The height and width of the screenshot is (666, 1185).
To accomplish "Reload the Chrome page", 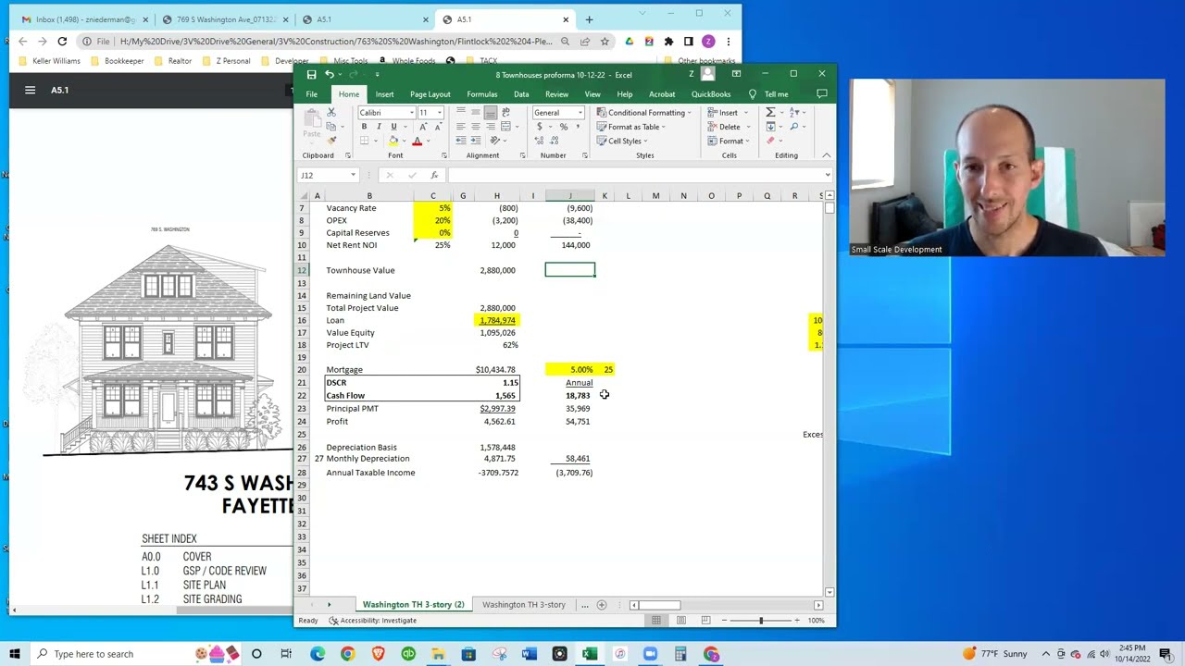I will pyautogui.click(x=62, y=41).
